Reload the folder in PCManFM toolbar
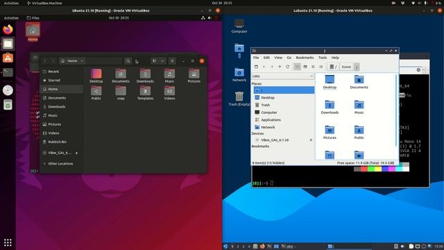Screen dimensions: 444x250 pyautogui.click(x=287, y=67)
